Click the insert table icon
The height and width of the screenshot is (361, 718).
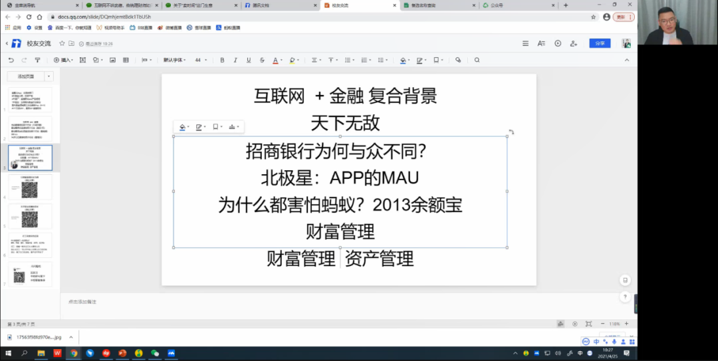(x=126, y=60)
